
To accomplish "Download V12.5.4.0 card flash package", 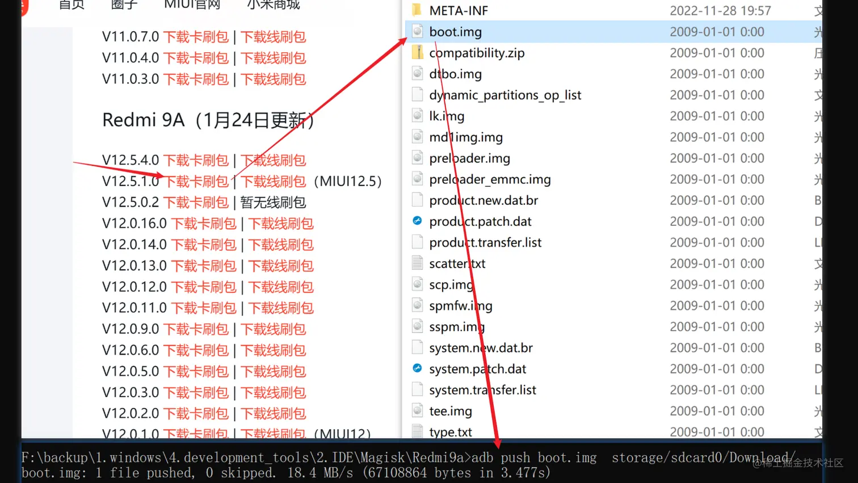I will [196, 160].
